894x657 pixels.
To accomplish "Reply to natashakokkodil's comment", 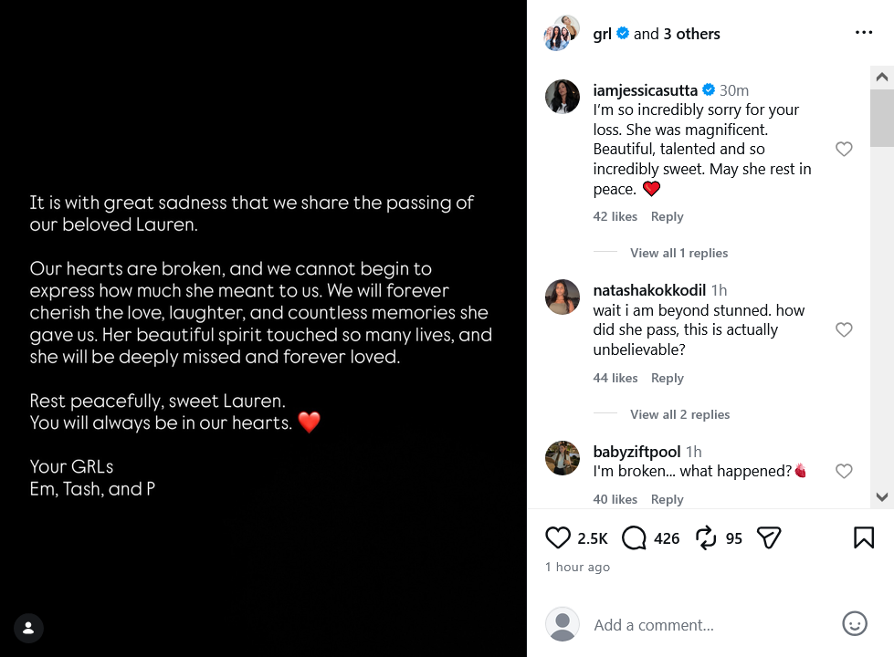I will coord(668,378).
